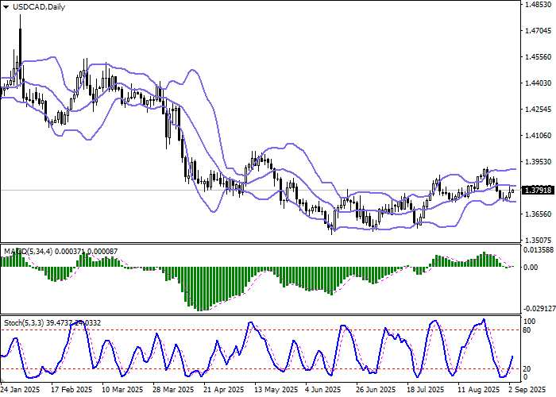The height and width of the screenshot is (397, 556).
Task: Click the 13 May 2025 date label
Action: (276, 390)
